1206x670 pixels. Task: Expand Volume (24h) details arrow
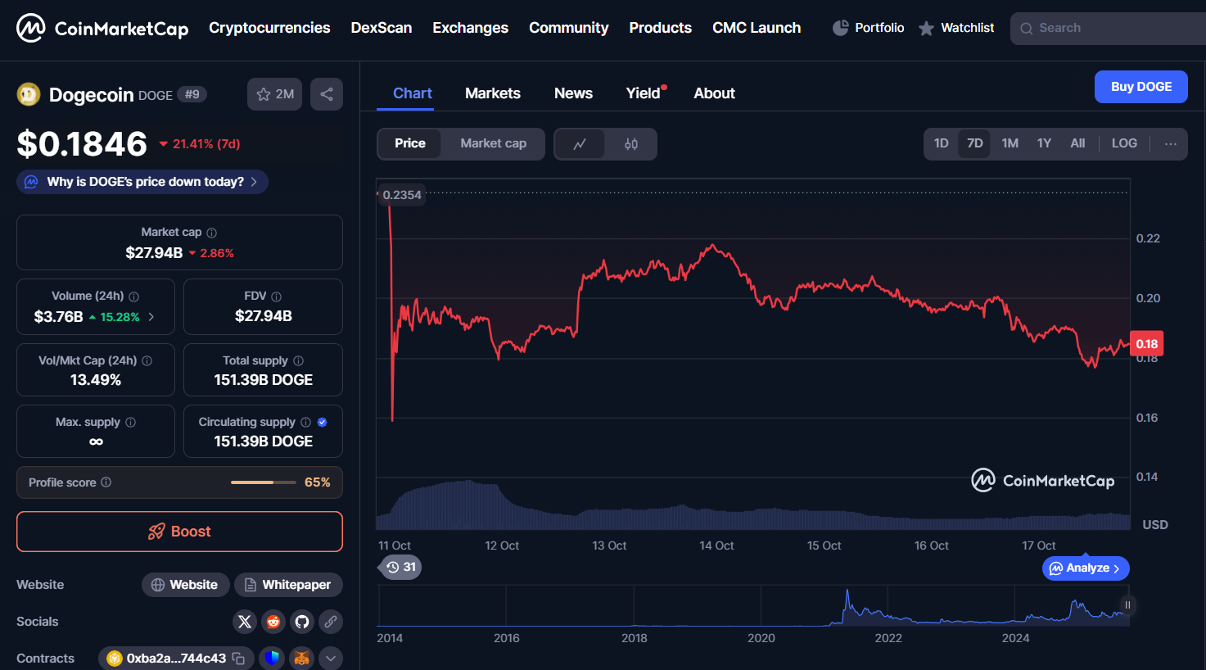tap(151, 317)
